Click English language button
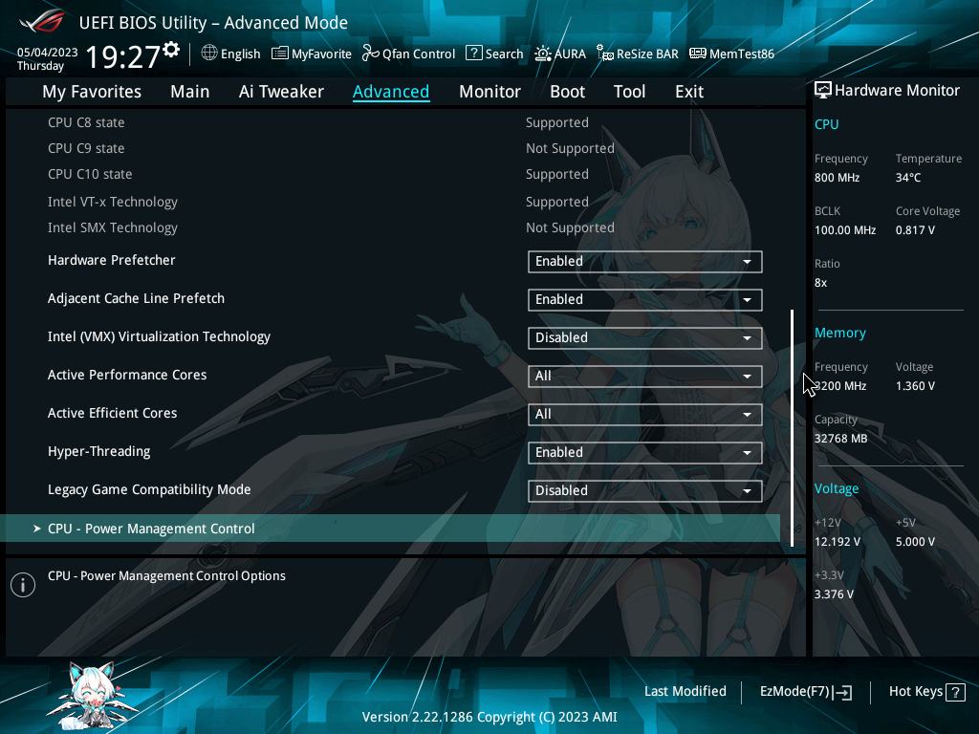 240,54
